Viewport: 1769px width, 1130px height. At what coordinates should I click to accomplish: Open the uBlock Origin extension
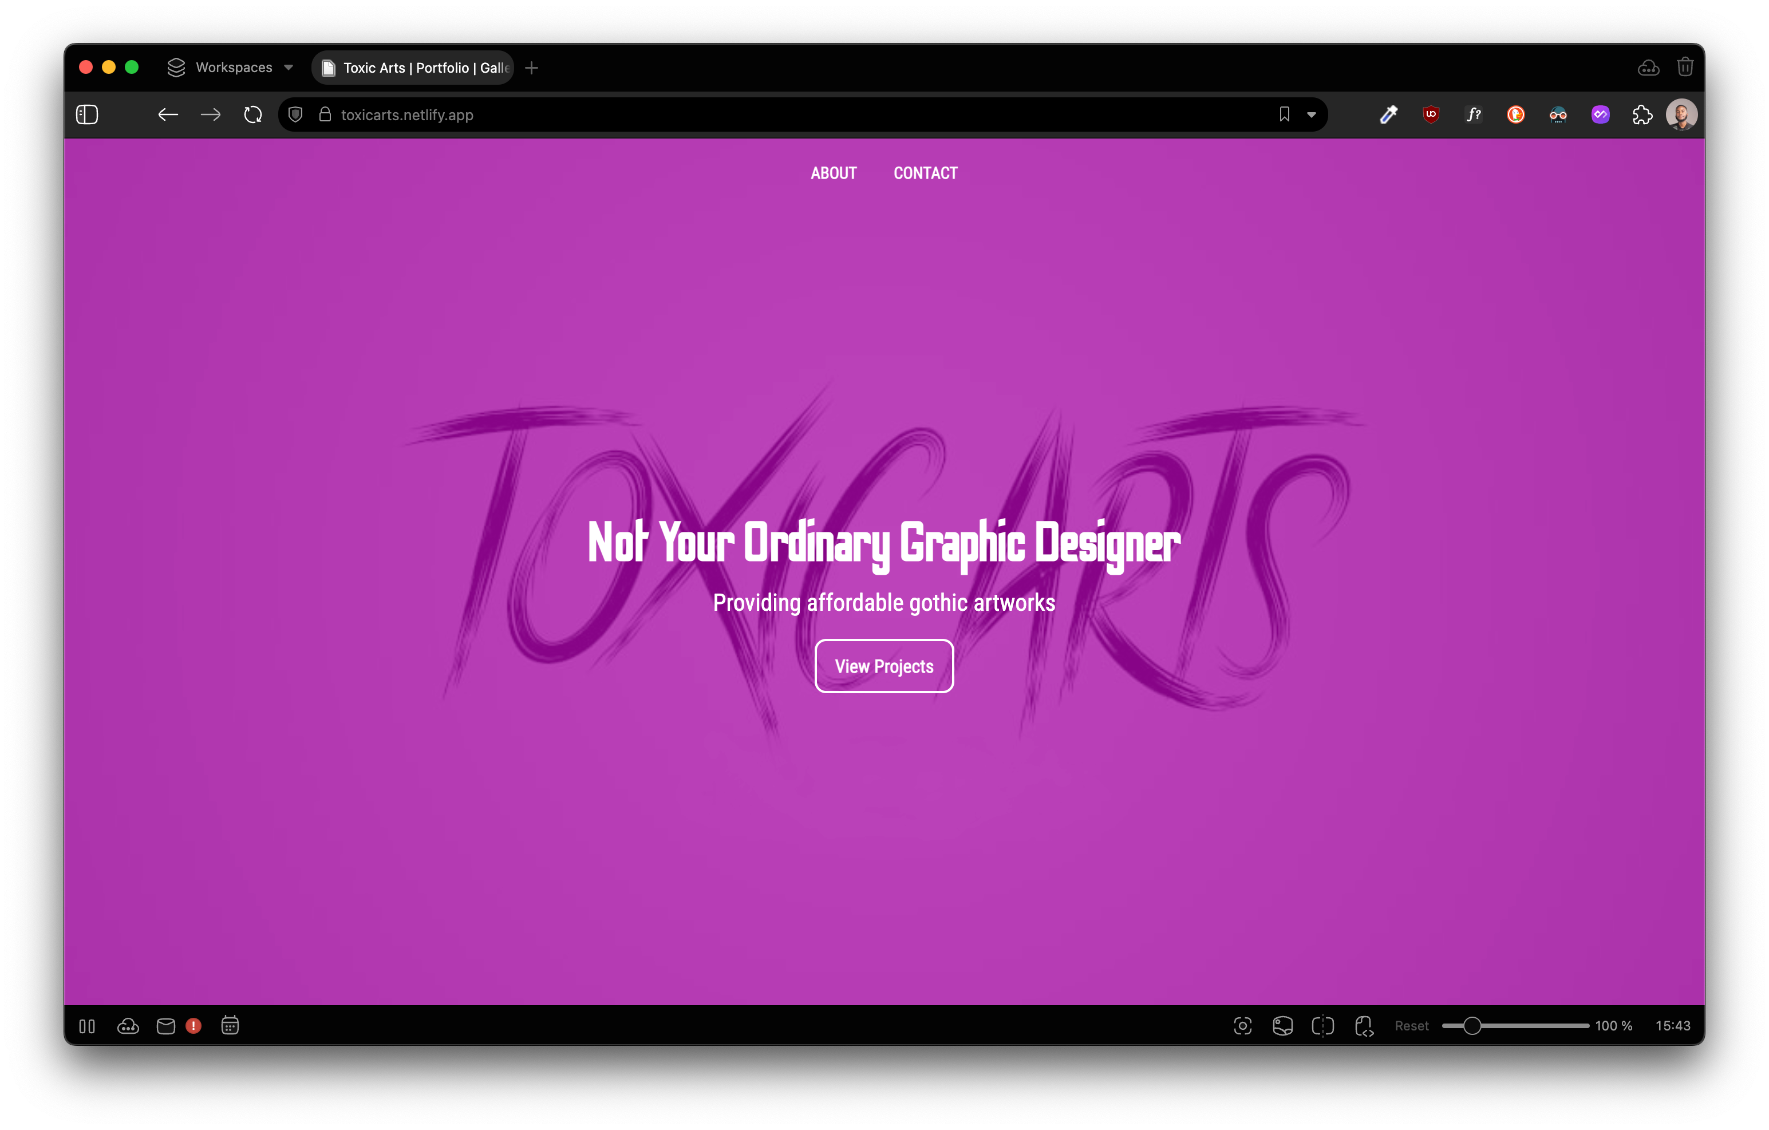click(1431, 114)
